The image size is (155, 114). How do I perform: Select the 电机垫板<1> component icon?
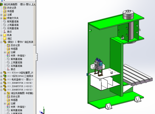coord(5,79)
